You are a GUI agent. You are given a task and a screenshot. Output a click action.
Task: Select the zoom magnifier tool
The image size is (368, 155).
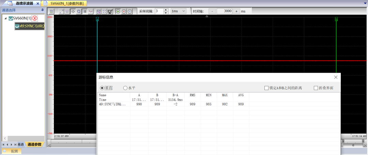point(79,11)
